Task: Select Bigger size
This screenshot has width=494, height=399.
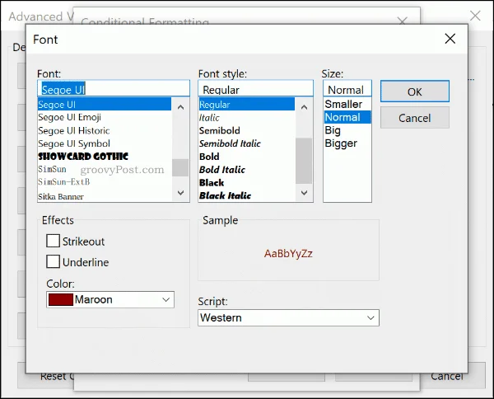Action: coord(347,143)
